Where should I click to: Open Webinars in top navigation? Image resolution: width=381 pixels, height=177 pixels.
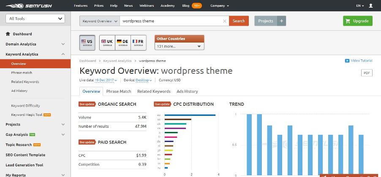click(147, 5)
